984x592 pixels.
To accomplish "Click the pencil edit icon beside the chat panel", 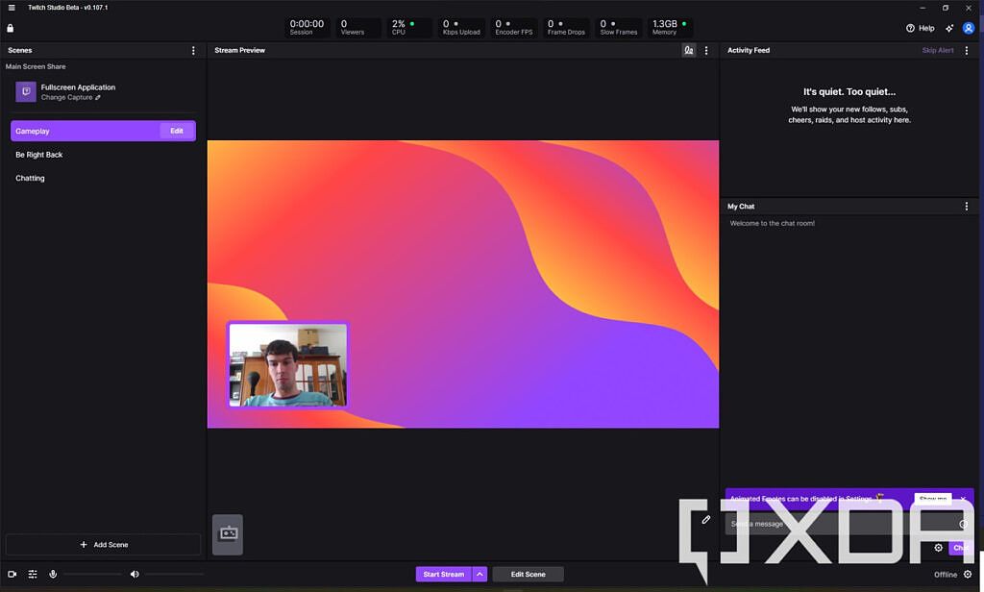I will pyautogui.click(x=706, y=519).
